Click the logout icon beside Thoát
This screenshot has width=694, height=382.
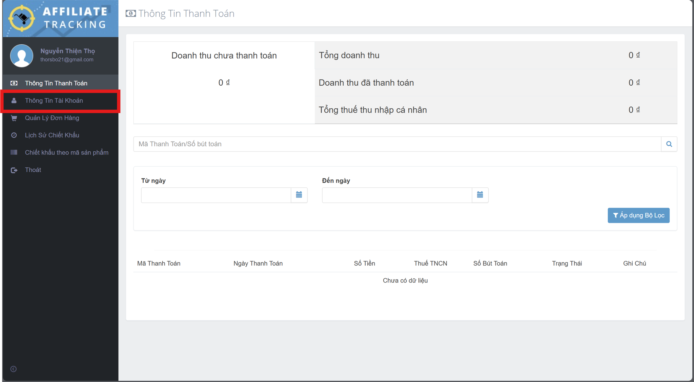click(x=14, y=170)
